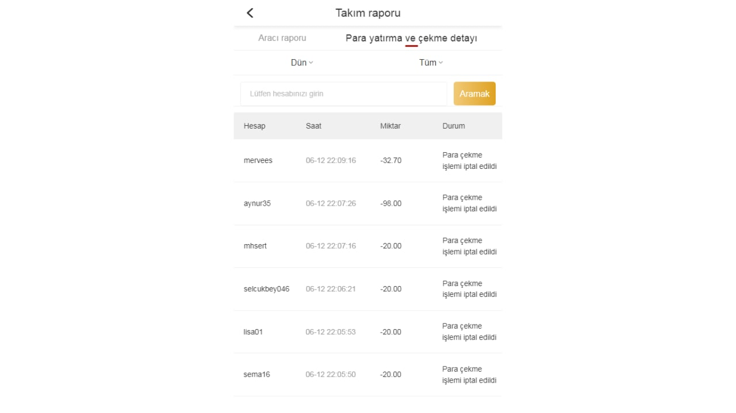The width and height of the screenshot is (736, 413).
Task: Click the Saat column header
Action: click(x=313, y=126)
